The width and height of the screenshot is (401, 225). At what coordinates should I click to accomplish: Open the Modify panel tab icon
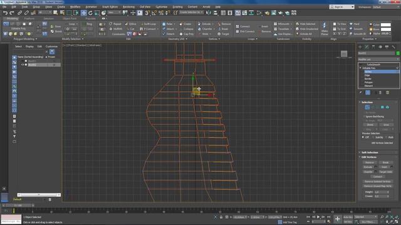pos(367,47)
